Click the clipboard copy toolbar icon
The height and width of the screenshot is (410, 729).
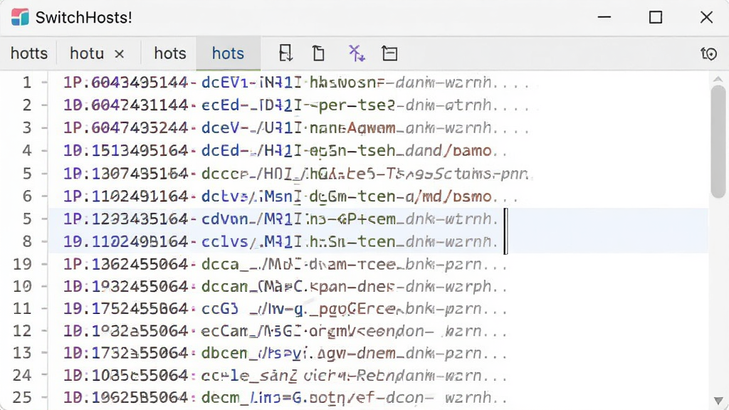[x=318, y=53]
